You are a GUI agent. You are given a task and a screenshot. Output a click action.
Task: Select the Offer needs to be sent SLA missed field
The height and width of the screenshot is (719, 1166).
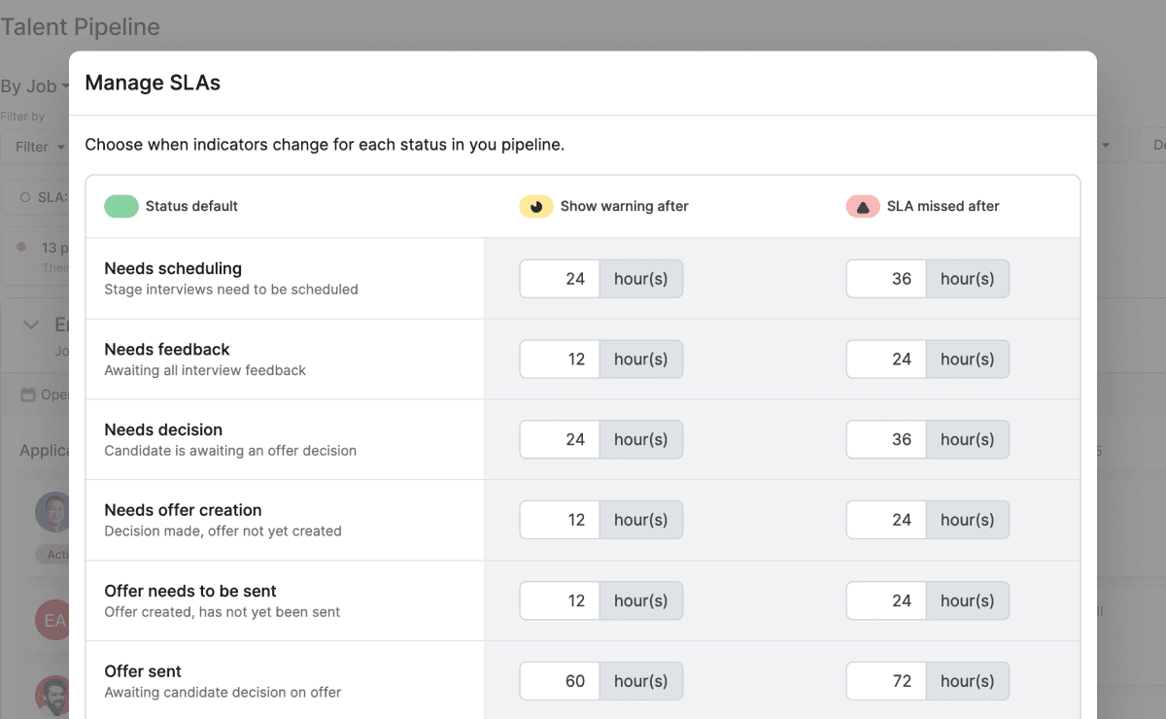886,600
